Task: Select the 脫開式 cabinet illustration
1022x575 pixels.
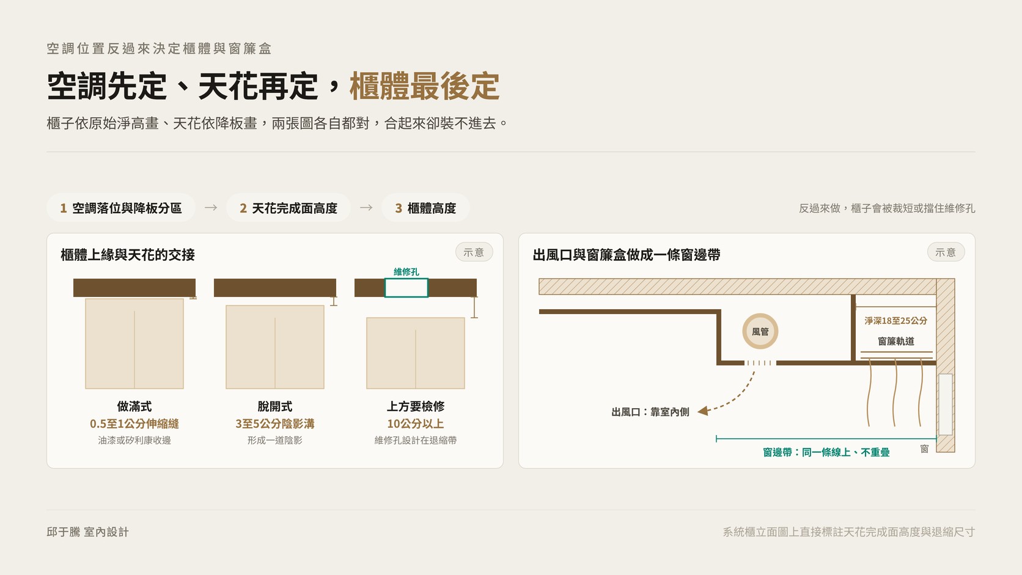Action: [x=275, y=347]
